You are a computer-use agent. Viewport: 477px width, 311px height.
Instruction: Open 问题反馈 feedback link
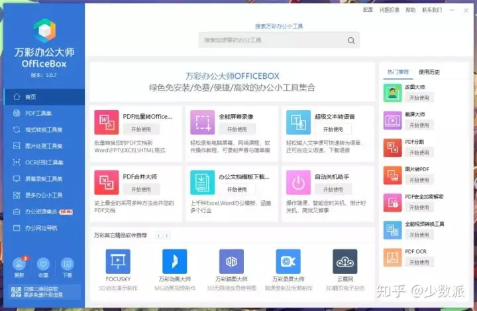390,10
